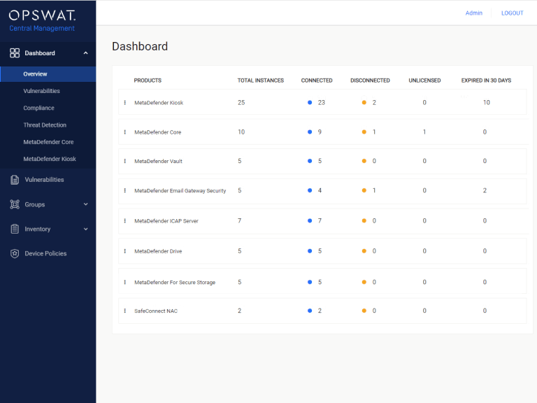Click the MetaDefender ICAP Server product name
Viewport: 537px width, 403px height.
pyautogui.click(x=166, y=221)
